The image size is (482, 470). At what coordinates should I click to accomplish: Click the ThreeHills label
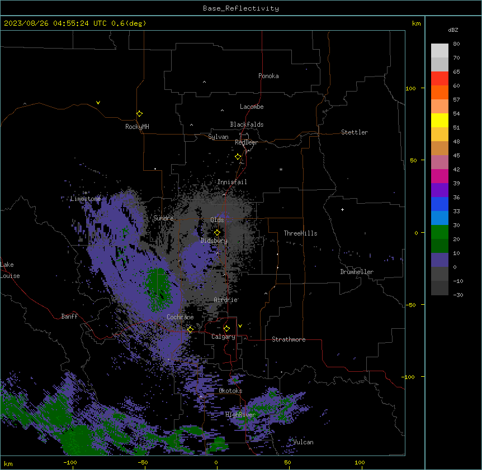pyautogui.click(x=300, y=233)
